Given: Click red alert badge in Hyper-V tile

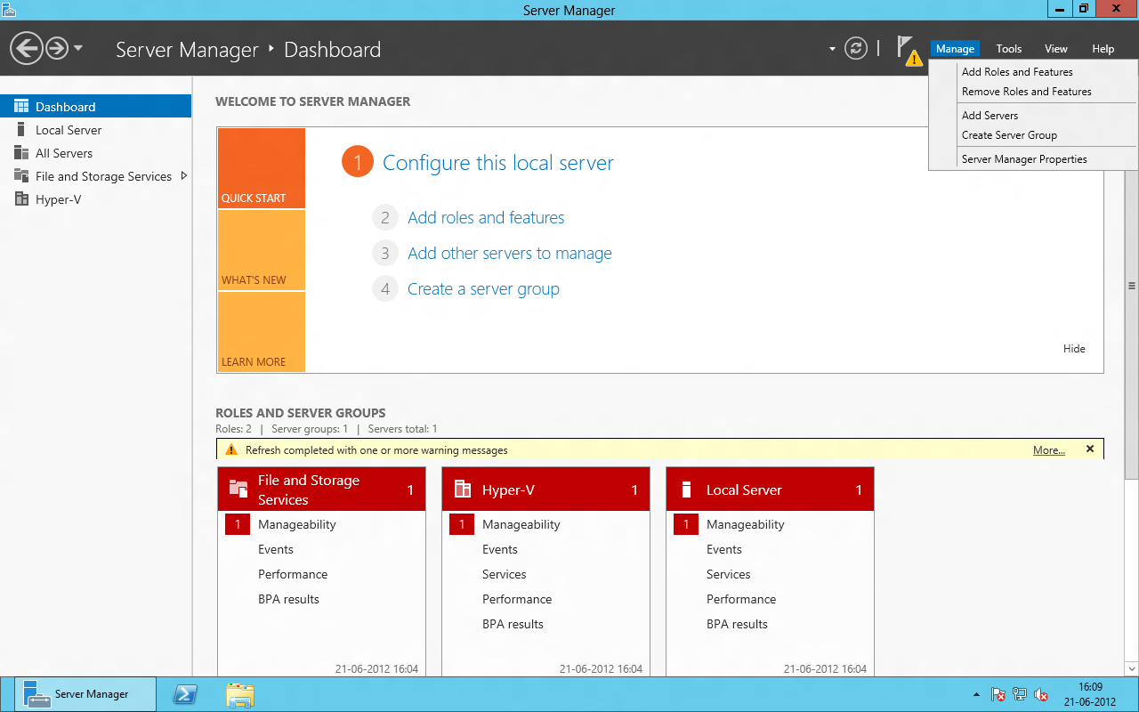Looking at the screenshot, I should pyautogui.click(x=462, y=524).
